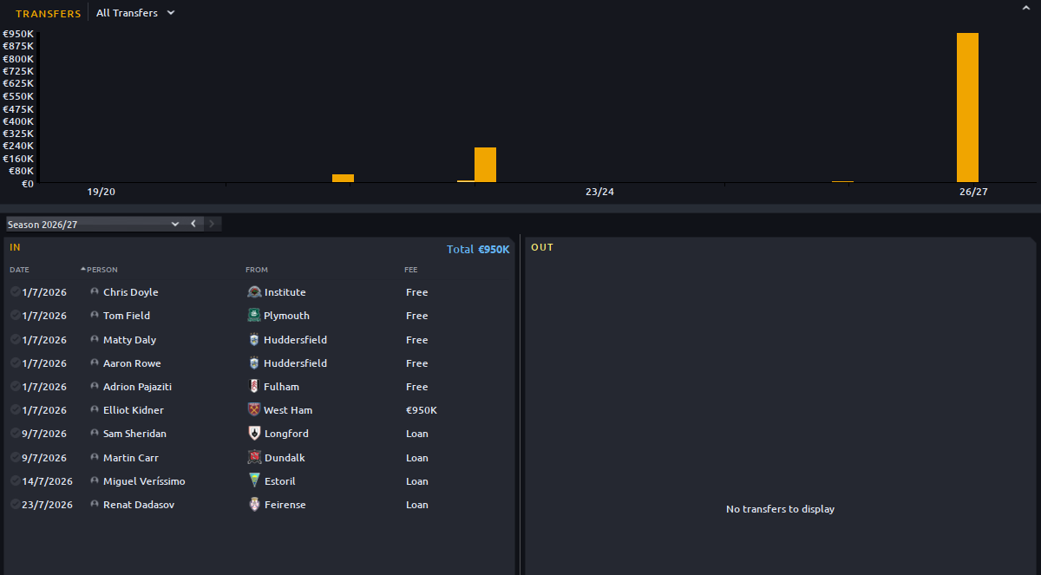Click person icon beside Sam Sheridan
The image size is (1041, 575).
[95, 434]
